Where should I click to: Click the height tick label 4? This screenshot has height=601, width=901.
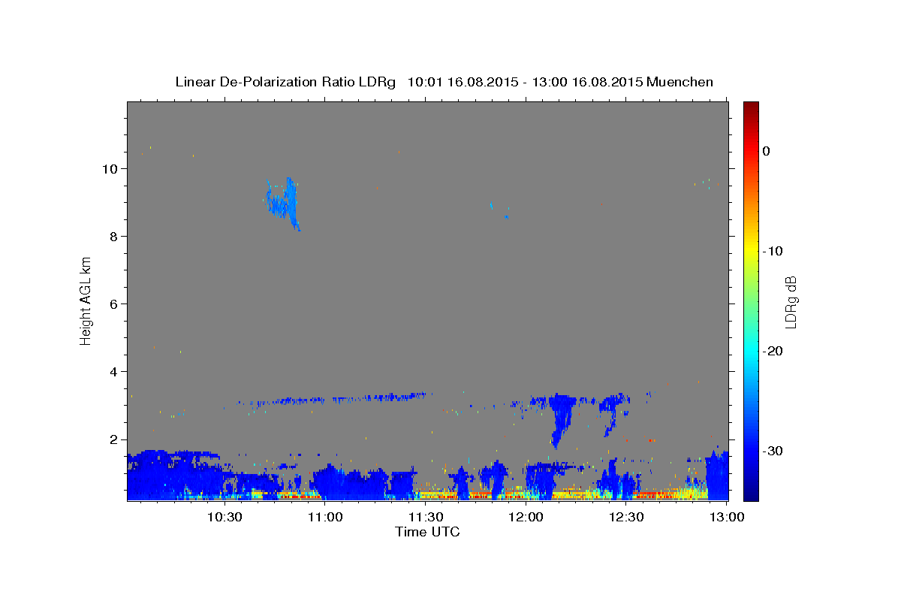[x=115, y=371]
